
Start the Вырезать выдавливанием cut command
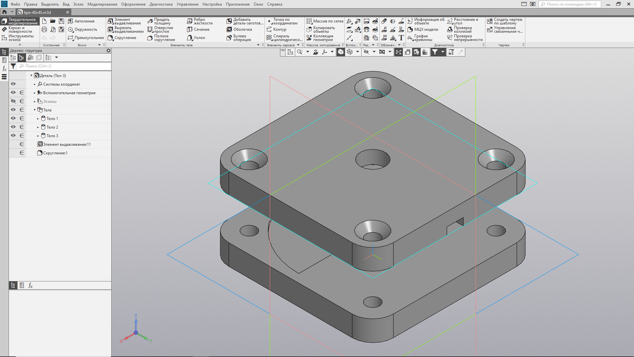click(x=125, y=30)
